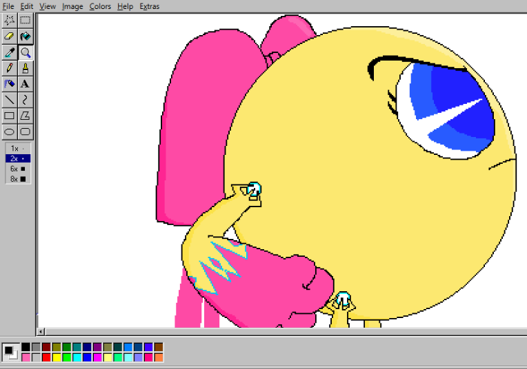Screen dimensions: 527x369
Task: Pick the bright lime green swatch
Action: point(67,357)
